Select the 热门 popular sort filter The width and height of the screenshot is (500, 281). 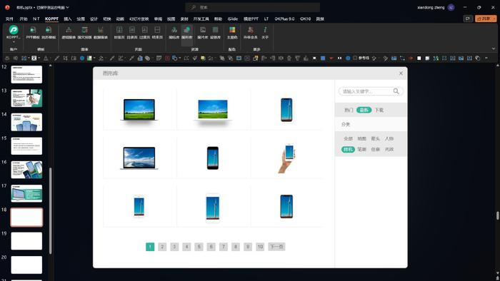click(349, 110)
